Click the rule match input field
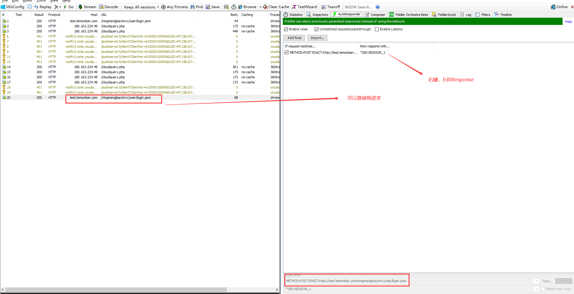574x294 pixels. pyautogui.click(x=409, y=281)
